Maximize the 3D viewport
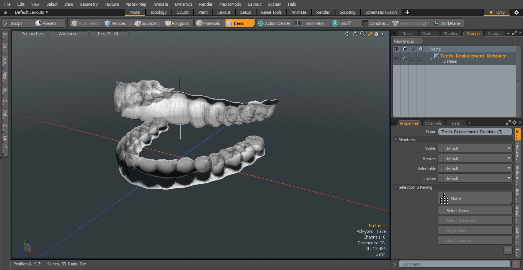 pos(370,34)
